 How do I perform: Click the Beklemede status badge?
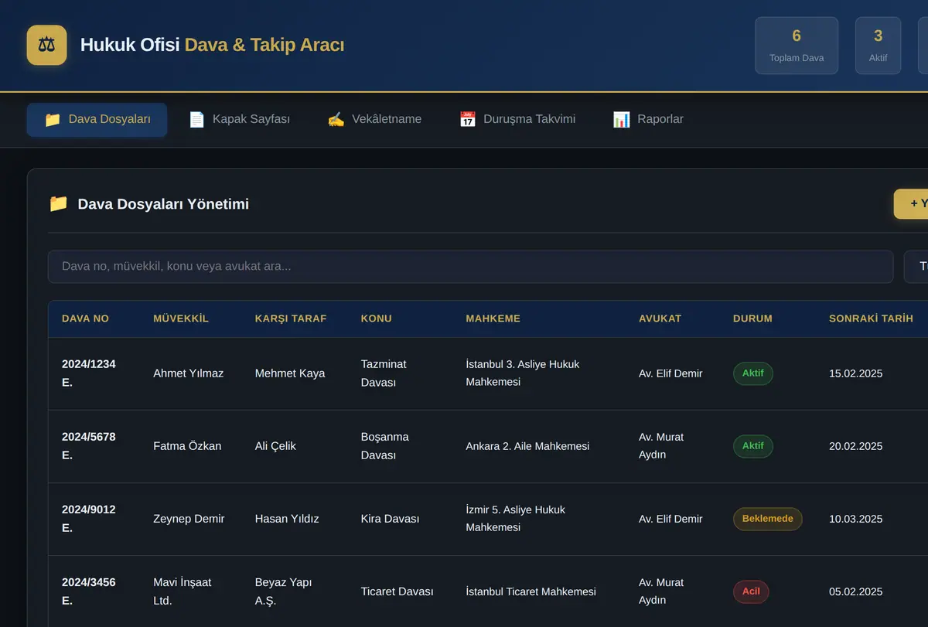pos(768,519)
